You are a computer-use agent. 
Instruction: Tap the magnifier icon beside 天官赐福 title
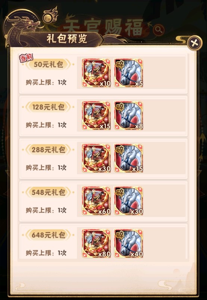tap(158, 30)
